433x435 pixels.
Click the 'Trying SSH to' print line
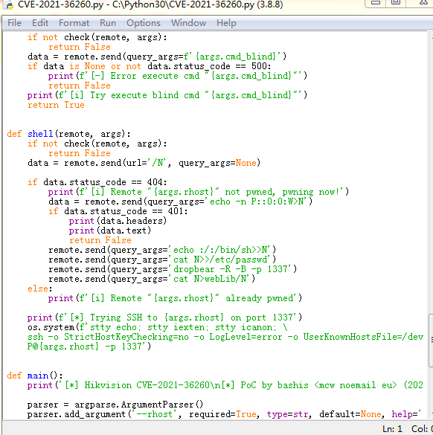(x=164, y=318)
